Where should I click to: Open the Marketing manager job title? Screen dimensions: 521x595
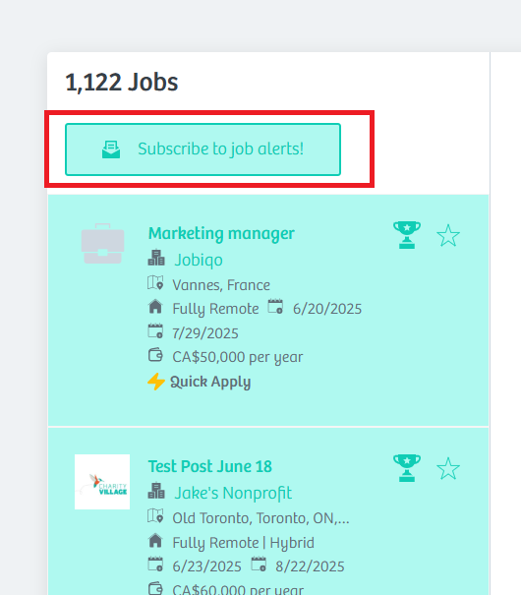221,233
